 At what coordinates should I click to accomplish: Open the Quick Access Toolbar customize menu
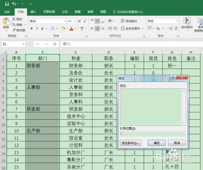[31, 4]
